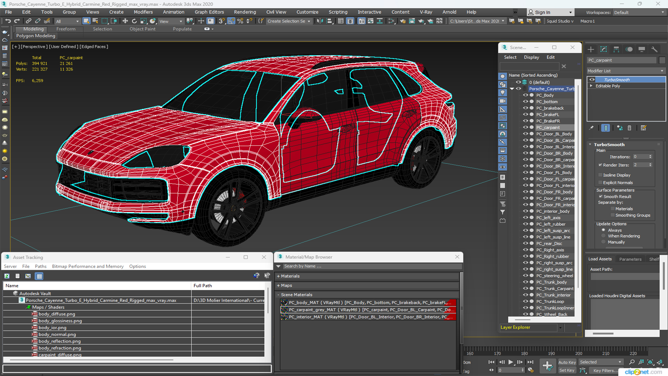
Task: Click Show End Result toggle under modifier stack
Action: click(606, 128)
